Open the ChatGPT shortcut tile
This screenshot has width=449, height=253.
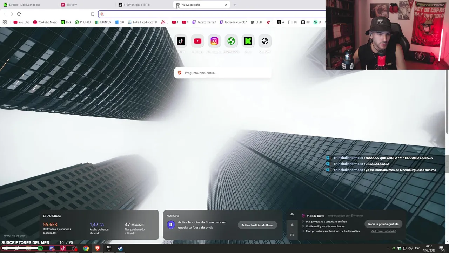[x=265, y=41]
